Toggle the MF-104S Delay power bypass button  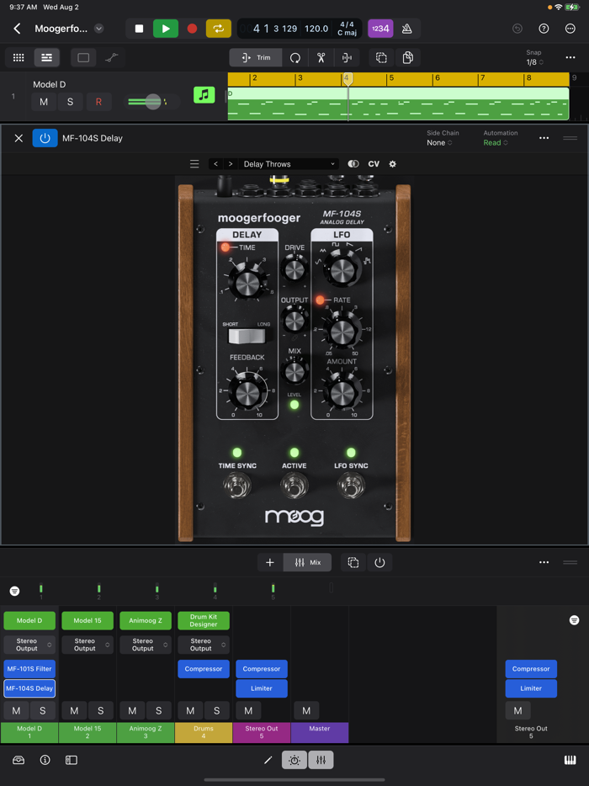(45, 138)
